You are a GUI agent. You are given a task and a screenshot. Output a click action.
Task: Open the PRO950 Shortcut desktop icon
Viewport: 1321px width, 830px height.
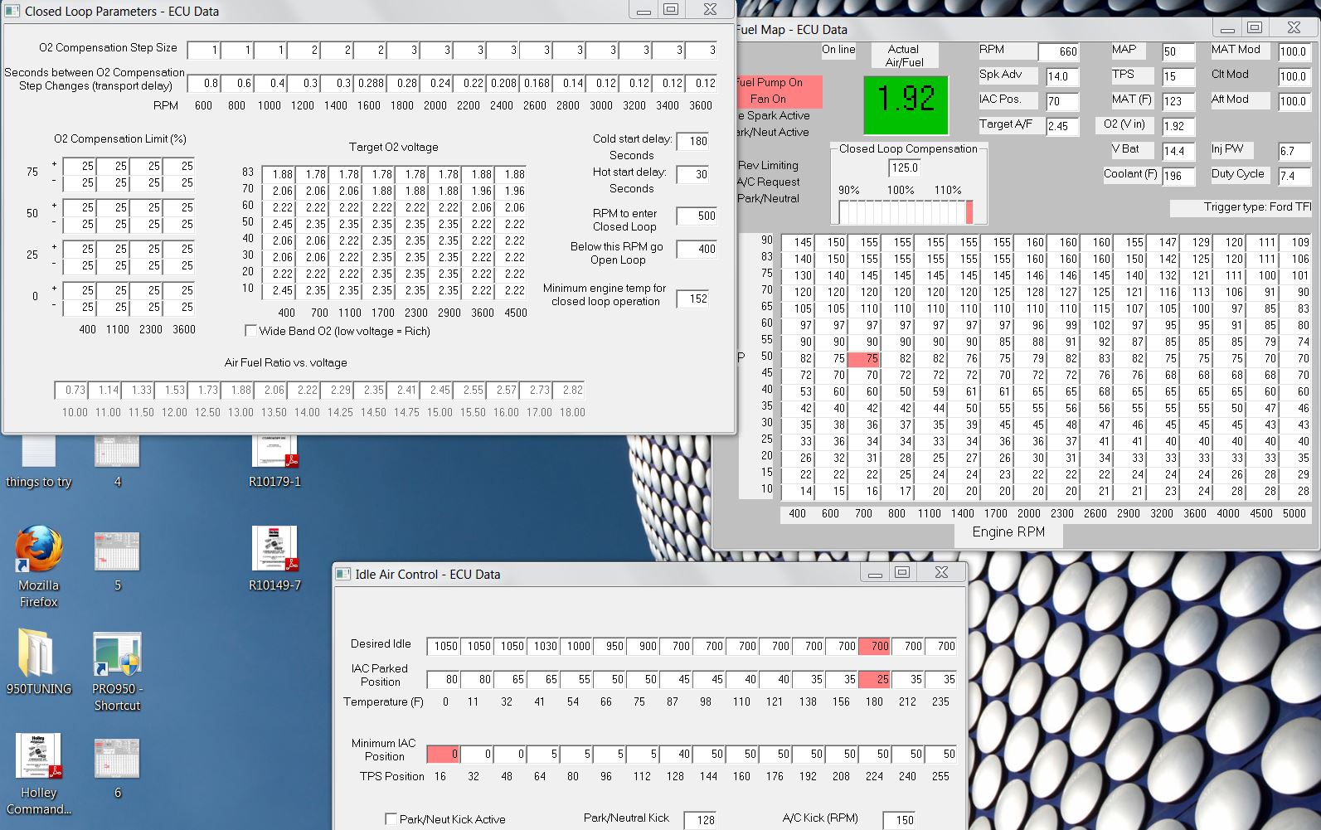tap(117, 655)
